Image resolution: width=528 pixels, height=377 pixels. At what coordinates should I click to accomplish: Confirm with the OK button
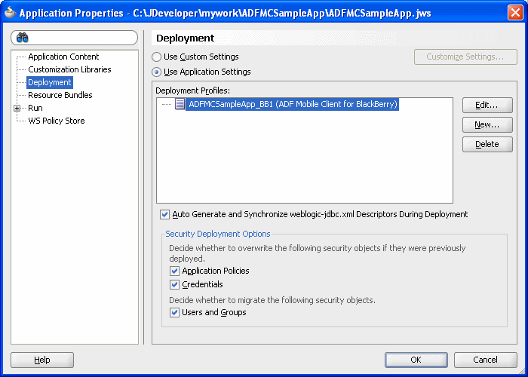[x=416, y=360]
